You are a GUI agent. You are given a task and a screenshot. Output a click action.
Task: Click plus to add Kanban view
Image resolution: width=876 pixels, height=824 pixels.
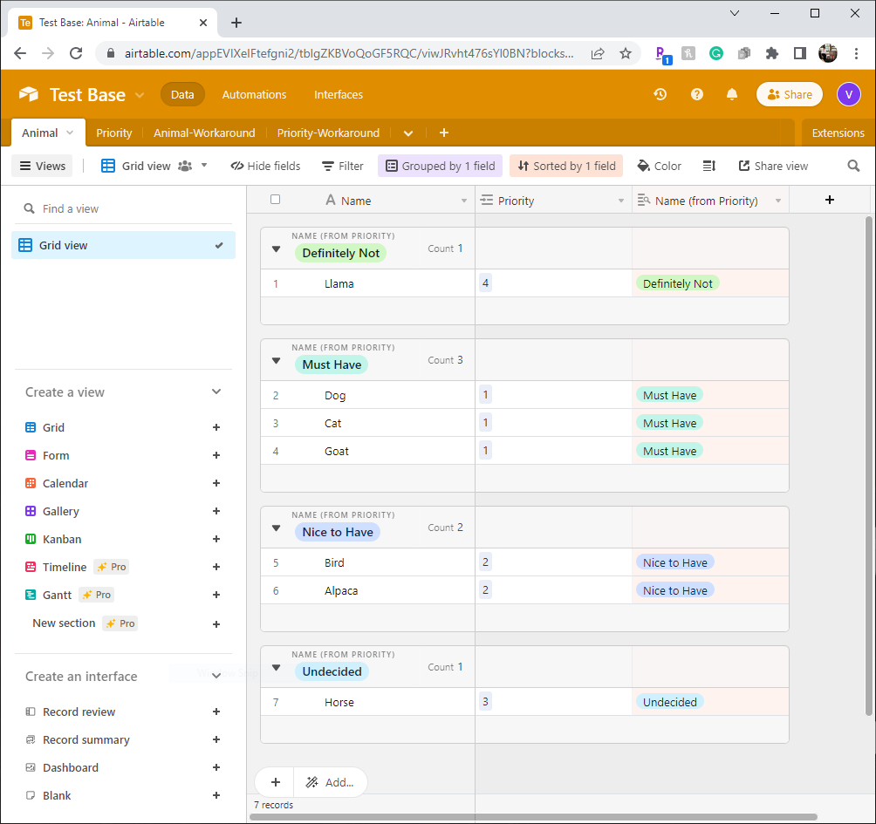coord(216,539)
